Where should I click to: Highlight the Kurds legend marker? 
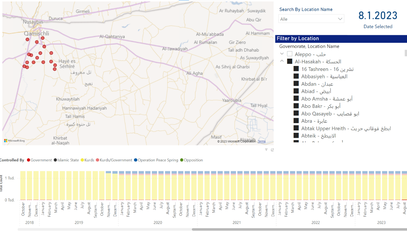[x=82, y=160]
